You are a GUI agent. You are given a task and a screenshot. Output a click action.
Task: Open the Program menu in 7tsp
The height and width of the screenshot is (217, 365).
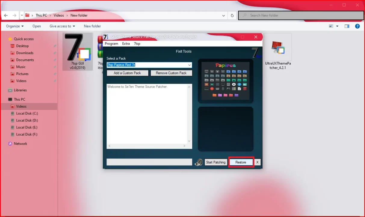111,44
